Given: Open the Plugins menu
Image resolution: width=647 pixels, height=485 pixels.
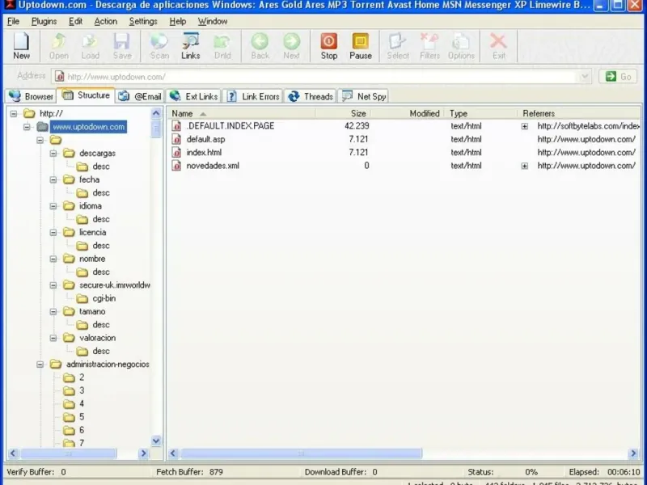Looking at the screenshot, I should coord(44,22).
